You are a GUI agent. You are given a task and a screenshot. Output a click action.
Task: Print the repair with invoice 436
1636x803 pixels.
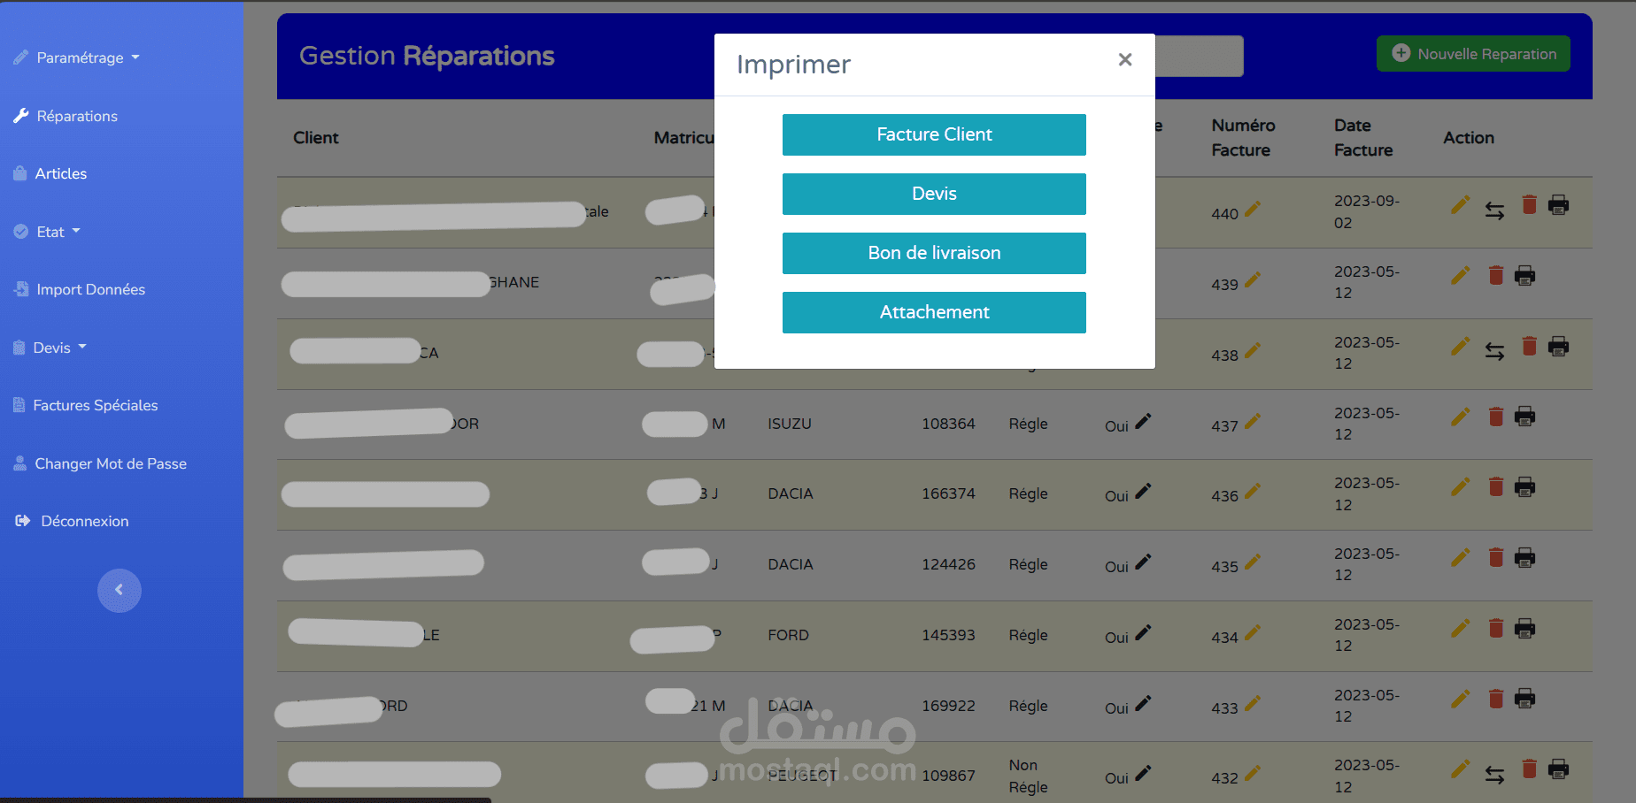tap(1524, 487)
